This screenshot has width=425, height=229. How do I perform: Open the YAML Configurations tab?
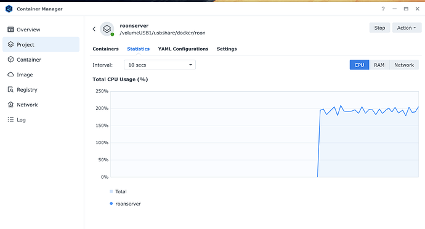click(183, 49)
